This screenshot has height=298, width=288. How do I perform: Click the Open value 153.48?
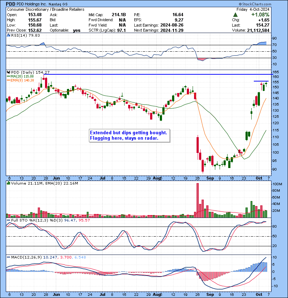click(35, 15)
